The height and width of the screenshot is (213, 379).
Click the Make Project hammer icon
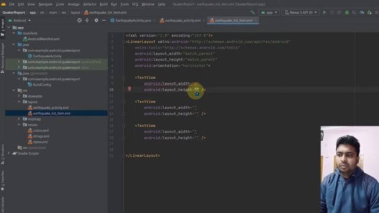click(252, 12)
